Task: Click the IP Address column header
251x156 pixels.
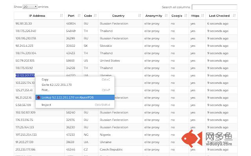Action: click(x=37, y=16)
